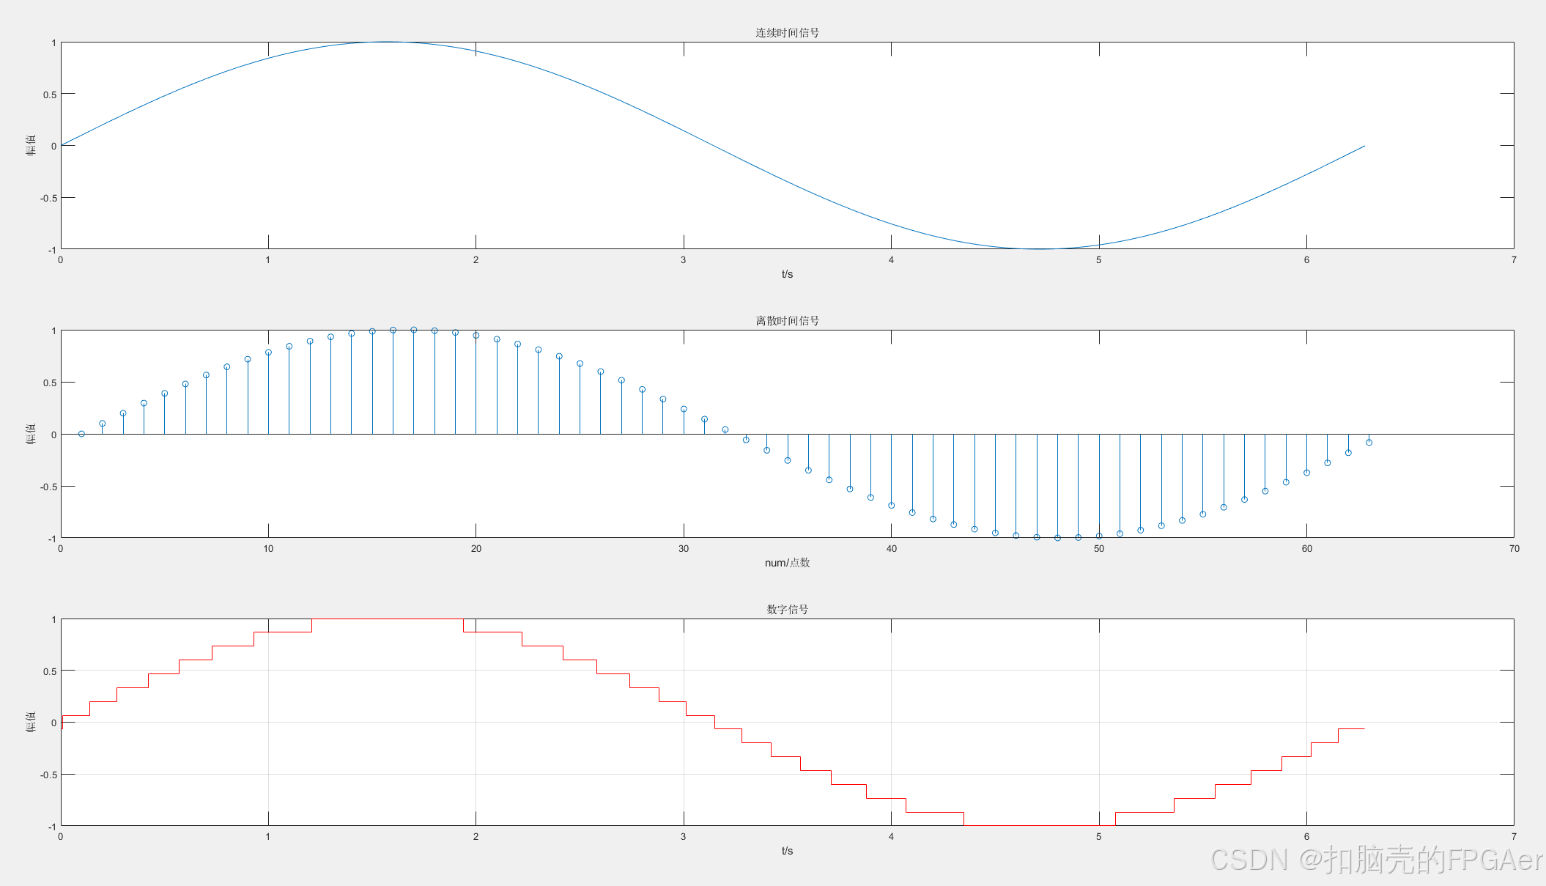
Task: Click the t/s label under the top plot
Action: [787, 274]
